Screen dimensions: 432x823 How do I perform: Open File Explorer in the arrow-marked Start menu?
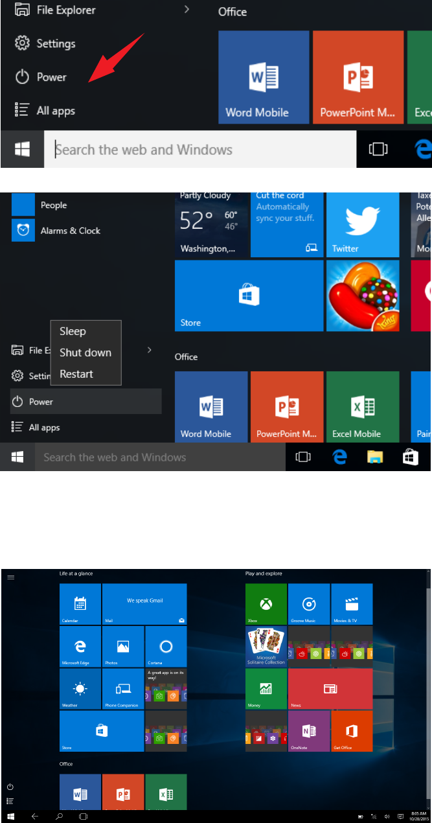[x=55, y=10]
